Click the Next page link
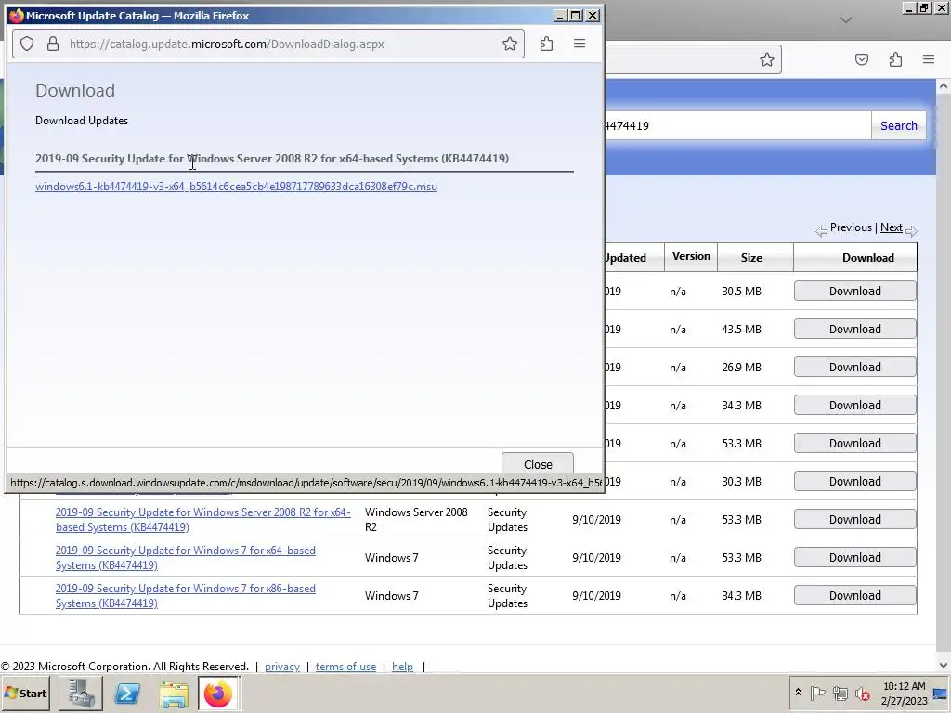Viewport: 951px width, 713px height. tap(891, 227)
